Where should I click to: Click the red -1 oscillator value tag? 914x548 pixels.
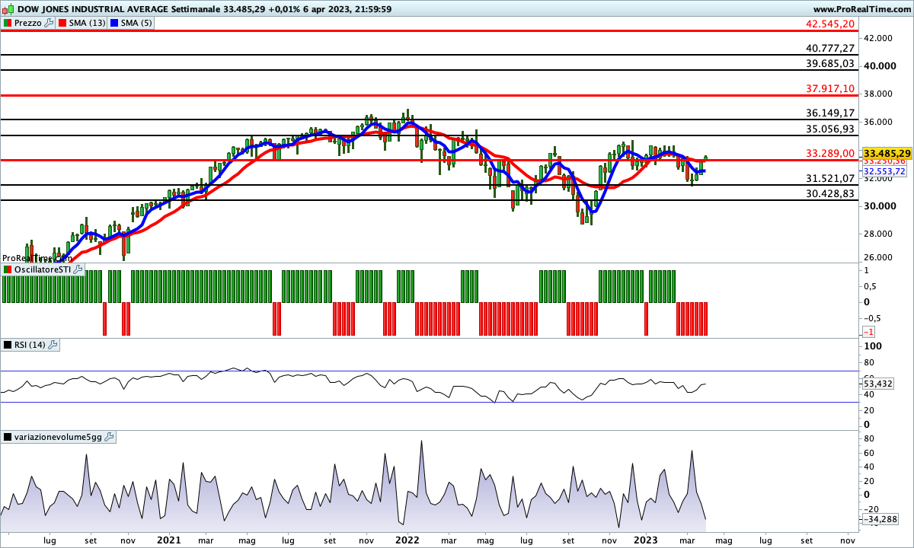868,333
